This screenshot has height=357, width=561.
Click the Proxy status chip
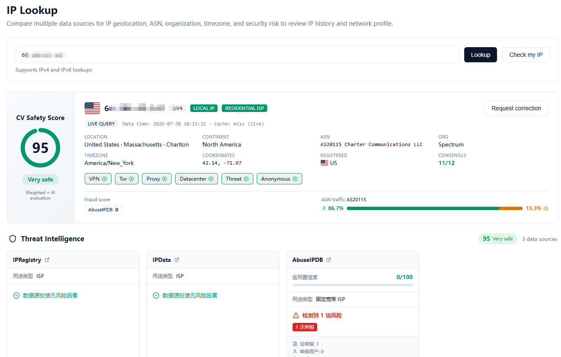(157, 179)
